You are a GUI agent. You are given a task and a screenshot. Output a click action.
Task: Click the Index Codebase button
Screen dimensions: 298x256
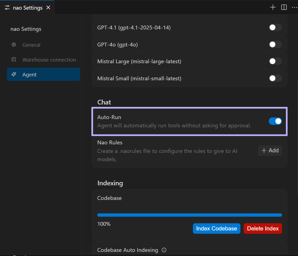(x=216, y=229)
